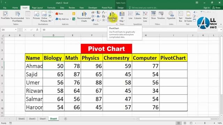Click the formula bar showing 50
The width and height of the screenshot is (223, 125).
click(x=120, y=30)
